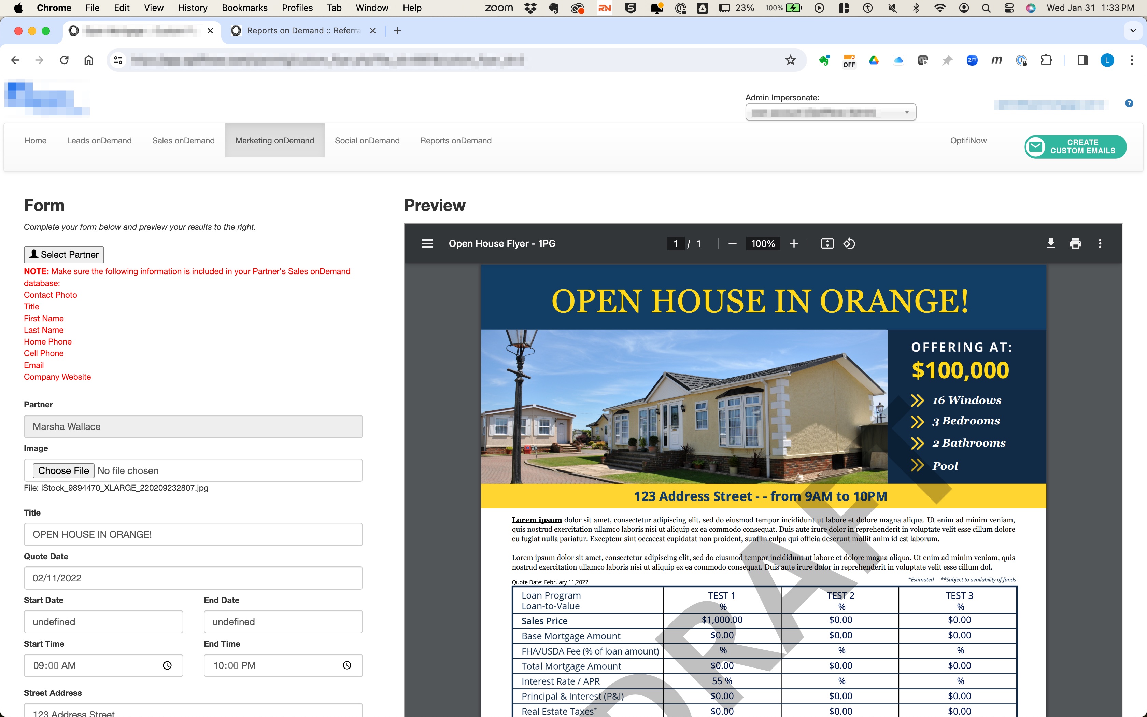Toggle Chrome side panel icon
The height and width of the screenshot is (717, 1147).
tap(1082, 60)
